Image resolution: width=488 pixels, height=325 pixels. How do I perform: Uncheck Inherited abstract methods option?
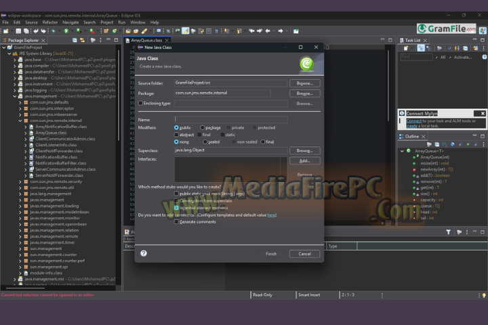[176, 208]
